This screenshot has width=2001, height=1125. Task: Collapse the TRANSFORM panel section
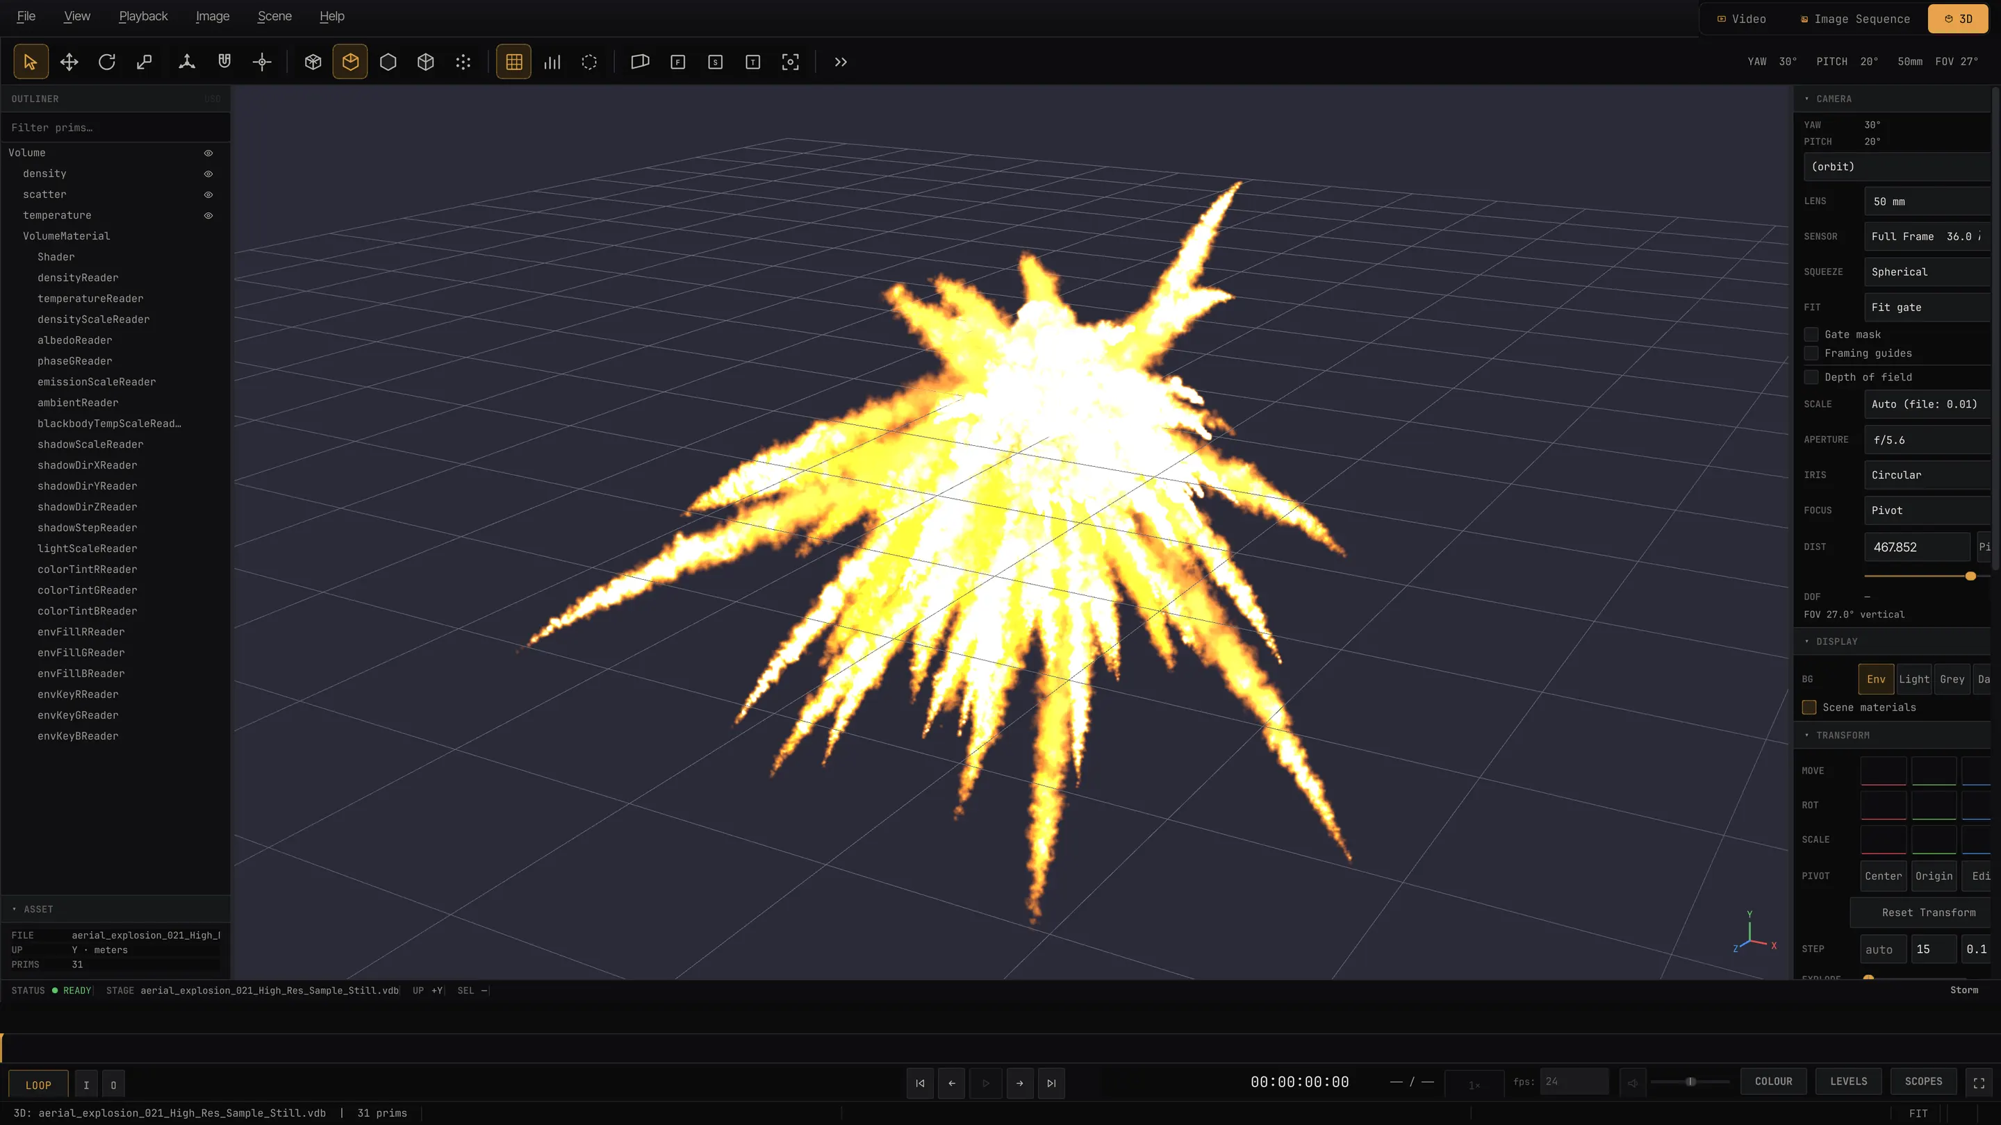[x=1892, y=735]
